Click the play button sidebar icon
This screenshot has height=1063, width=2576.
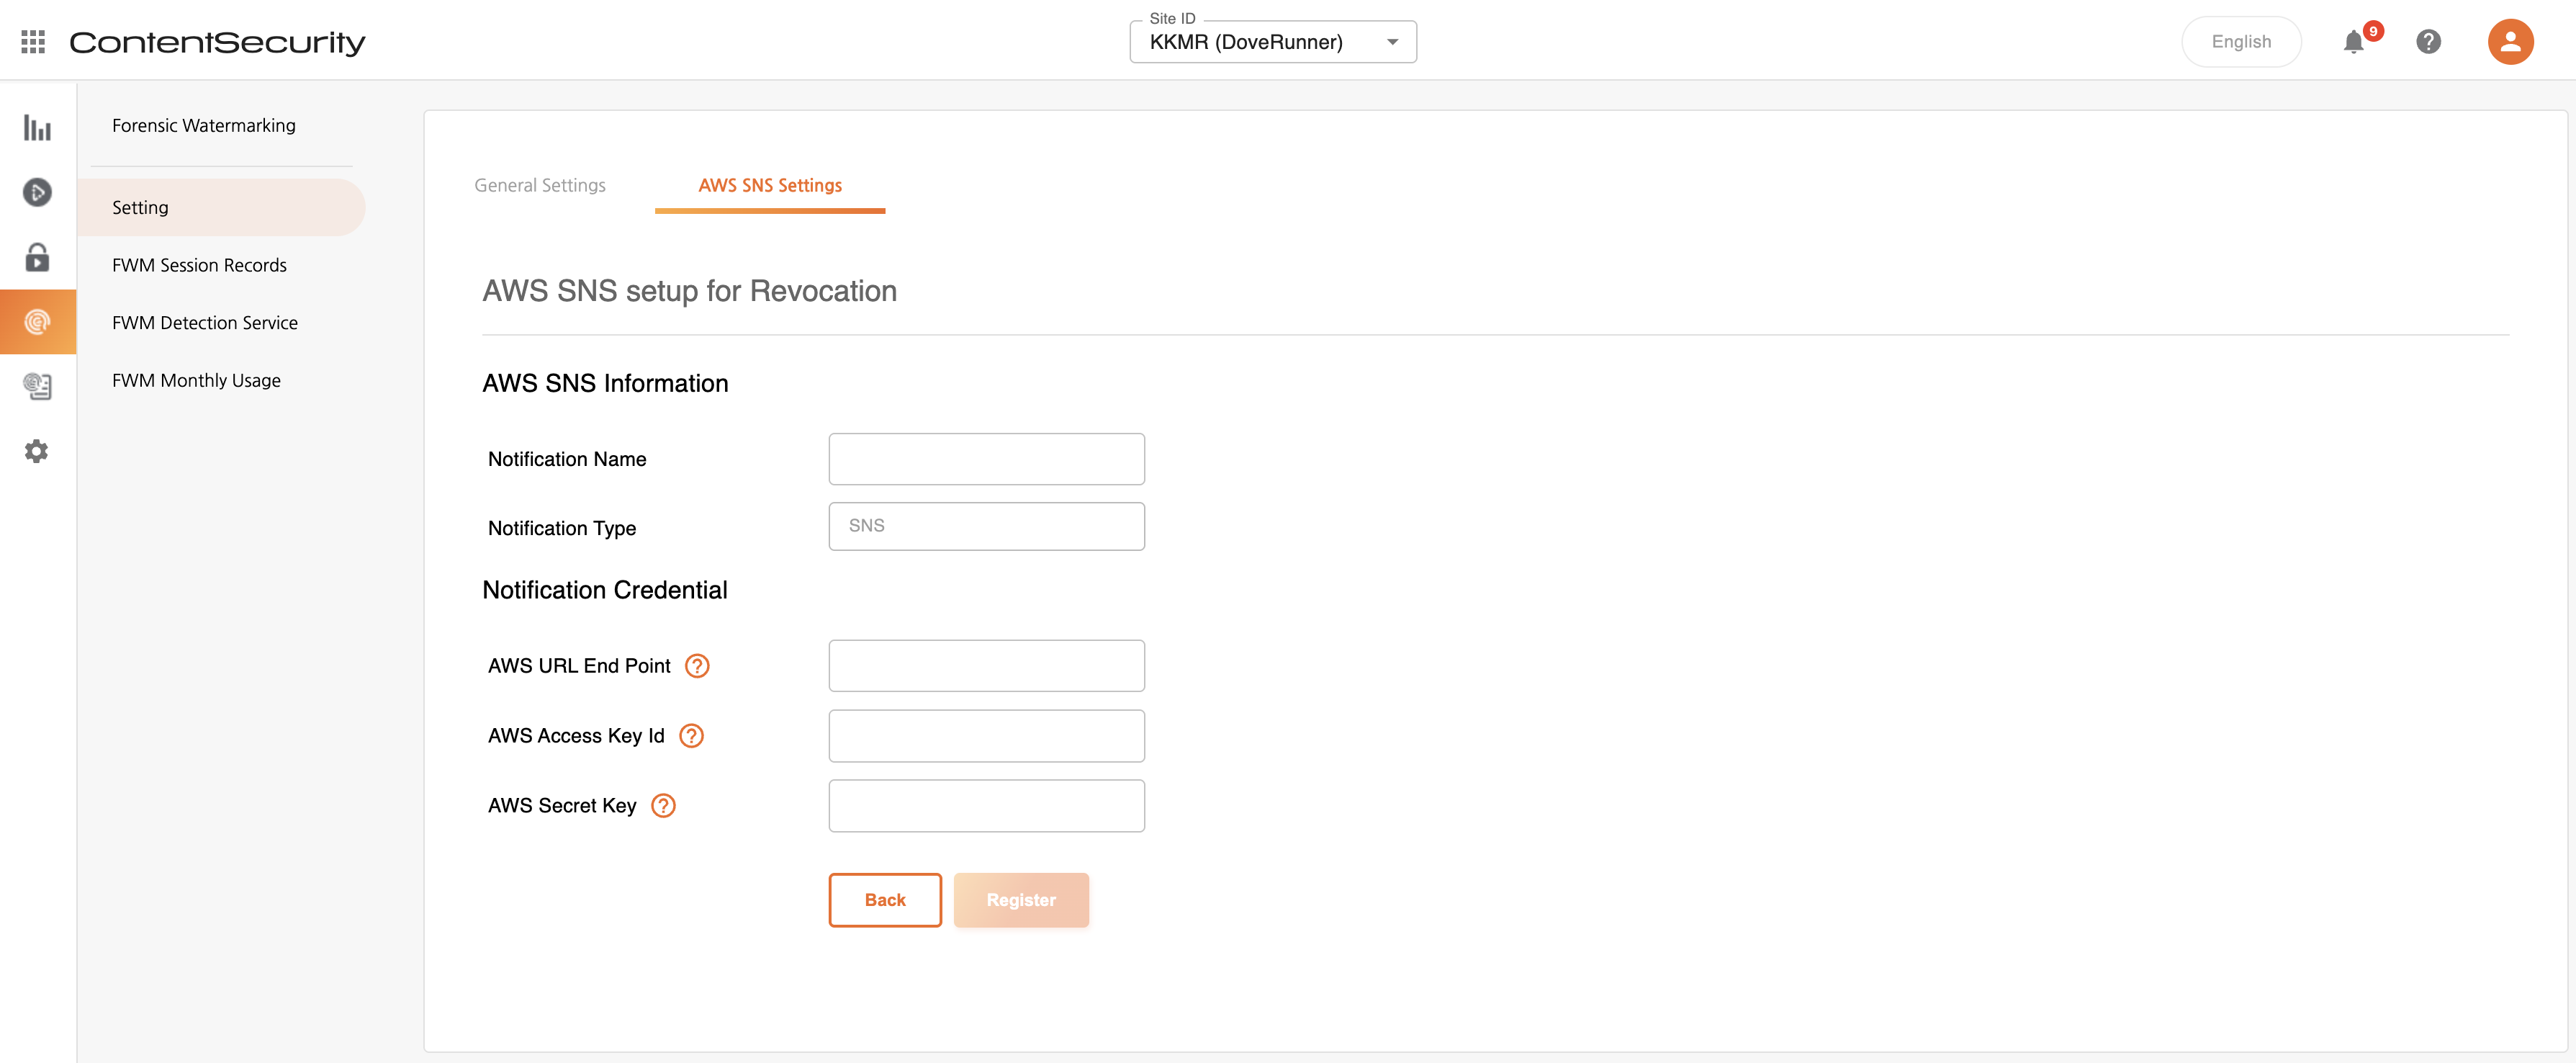pos(37,192)
